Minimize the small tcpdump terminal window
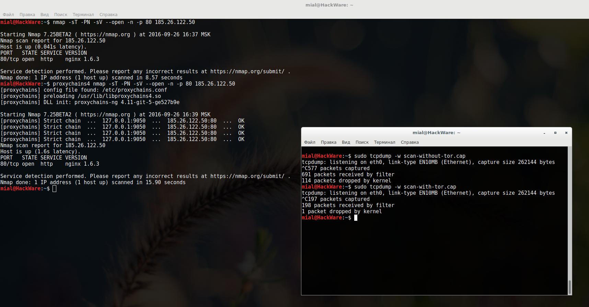The height and width of the screenshot is (307, 589). pos(544,133)
